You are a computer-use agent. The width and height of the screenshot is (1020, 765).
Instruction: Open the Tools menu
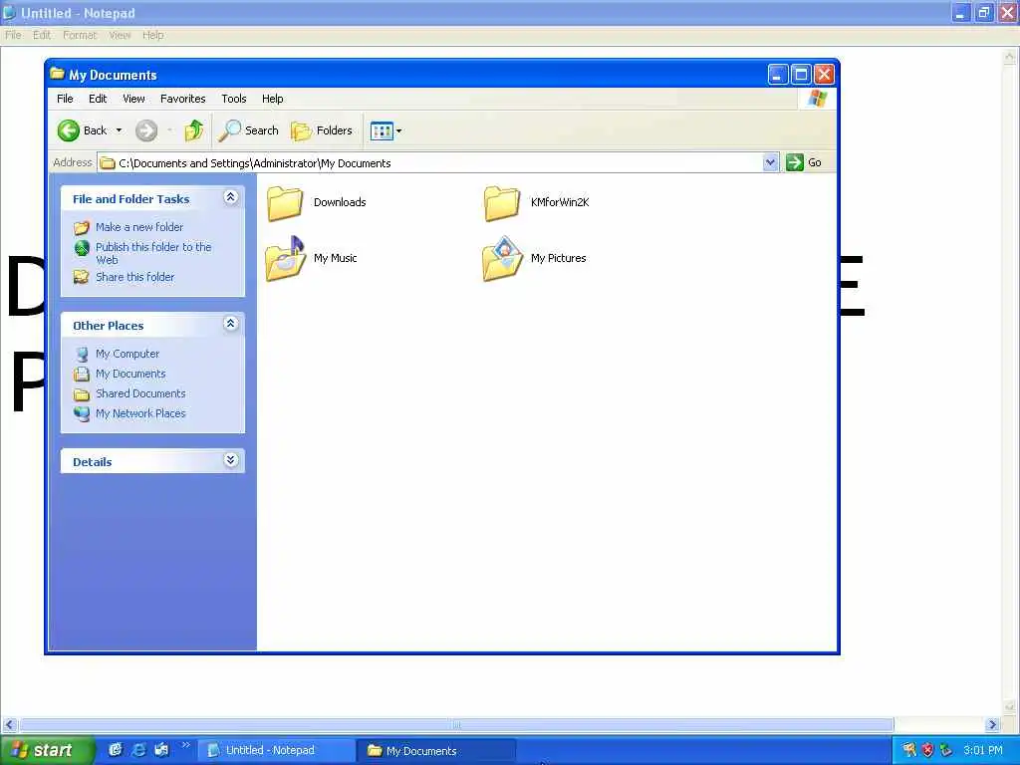233,99
